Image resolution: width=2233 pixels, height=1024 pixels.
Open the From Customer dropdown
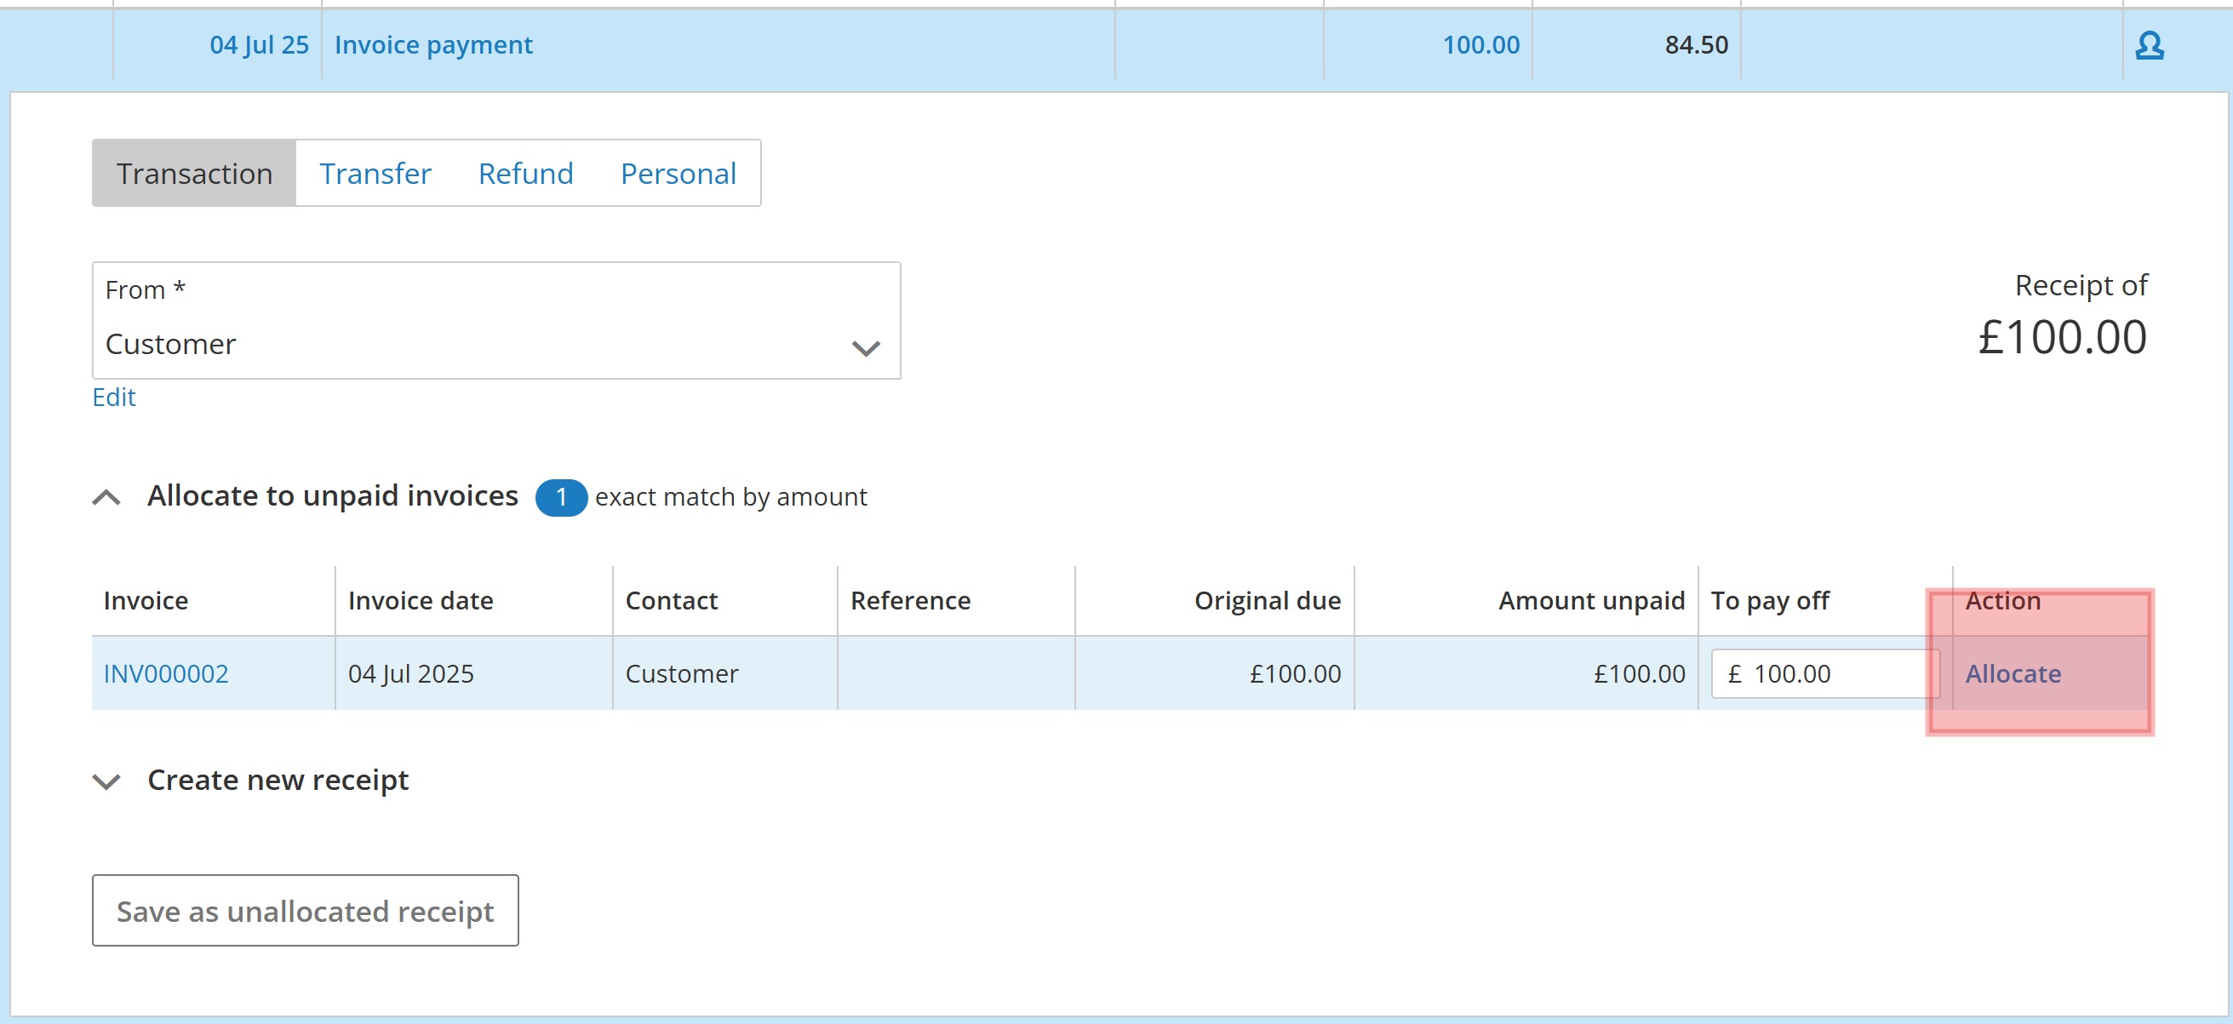[x=495, y=321]
